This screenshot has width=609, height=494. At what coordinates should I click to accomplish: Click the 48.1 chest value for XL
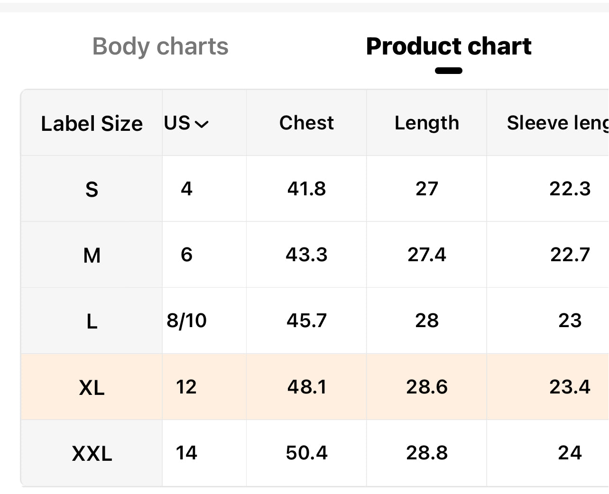click(306, 387)
